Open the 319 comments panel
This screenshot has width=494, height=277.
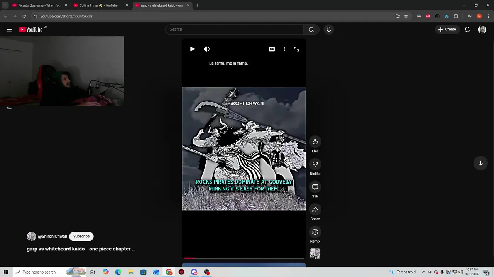pyautogui.click(x=315, y=187)
